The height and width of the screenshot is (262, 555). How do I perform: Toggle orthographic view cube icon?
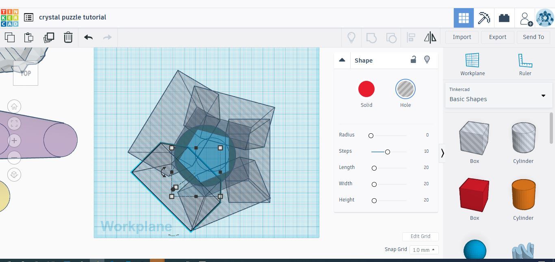(x=14, y=175)
